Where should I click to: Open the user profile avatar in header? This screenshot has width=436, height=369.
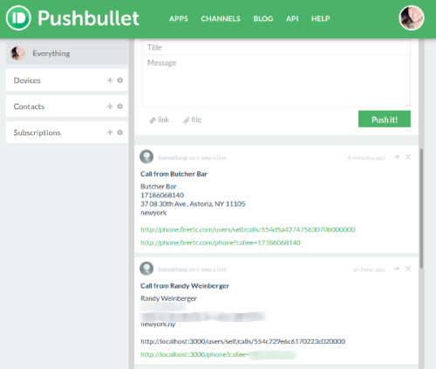tap(412, 18)
